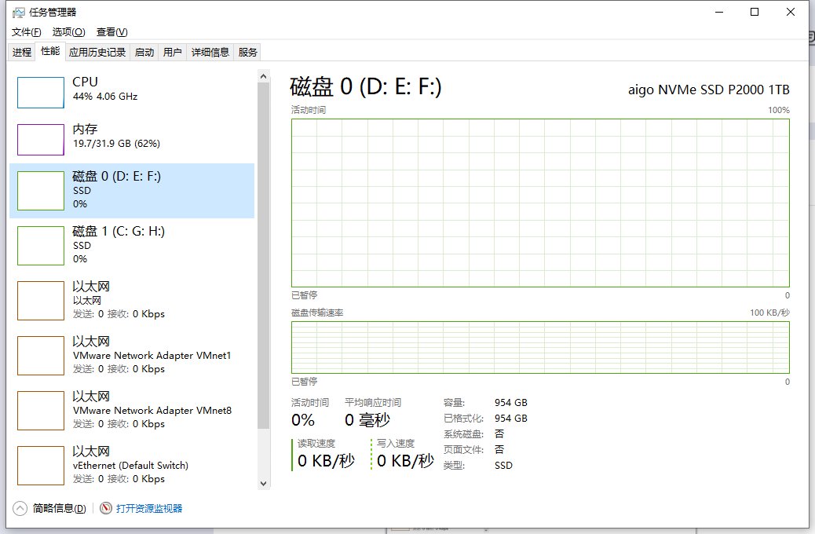Open the 查看(V) menu
Screen dimensions: 815x534
point(111,32)
